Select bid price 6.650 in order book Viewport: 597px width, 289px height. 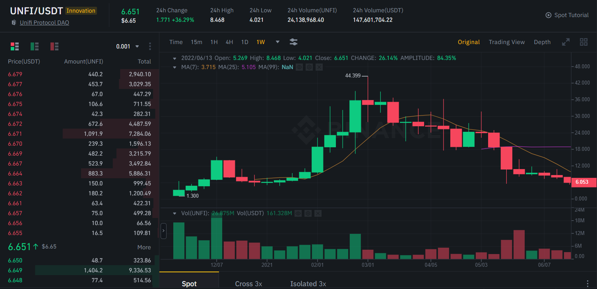click(15, 260)
